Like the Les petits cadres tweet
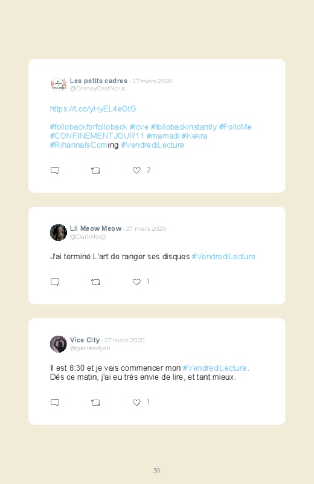The height and width of the screenshot is (484, 314). (136, 170)
